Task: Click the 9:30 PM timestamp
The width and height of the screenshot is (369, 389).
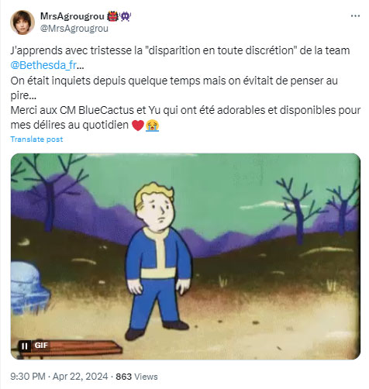Action: pos(28,377)
